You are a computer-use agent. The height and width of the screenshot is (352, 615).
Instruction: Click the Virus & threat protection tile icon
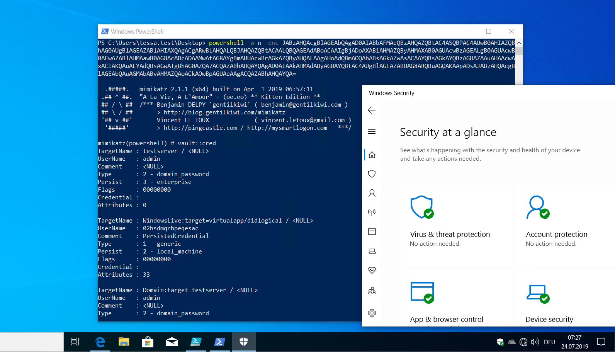(x=422, y=207)
